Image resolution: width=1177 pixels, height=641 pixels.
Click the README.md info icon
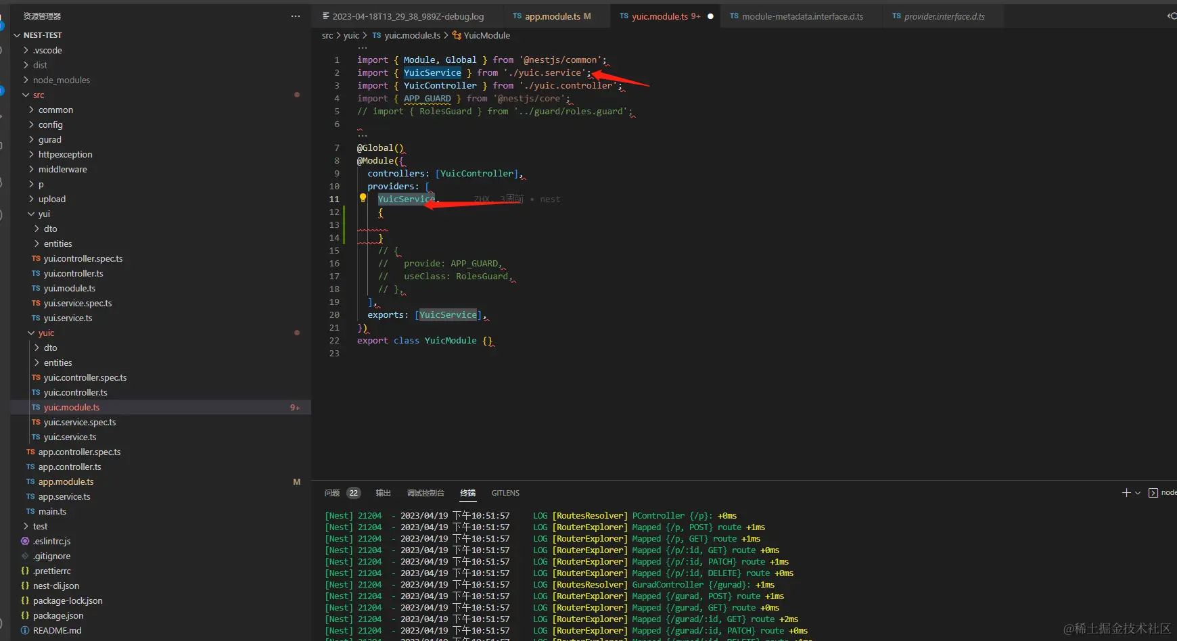(x=25, y=630)
